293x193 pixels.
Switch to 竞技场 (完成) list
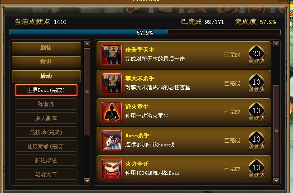click(46, 132)
